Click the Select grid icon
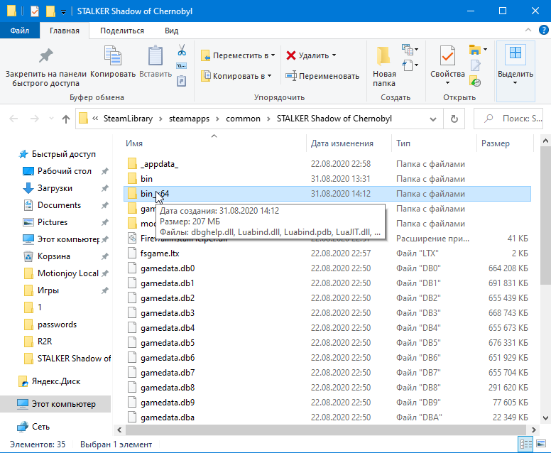Image resolution: width=551 pixels, height=453 pixels. [x=515, y=54]
